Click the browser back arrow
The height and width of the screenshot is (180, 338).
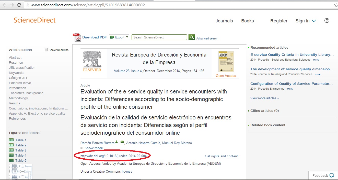point(4,5)
